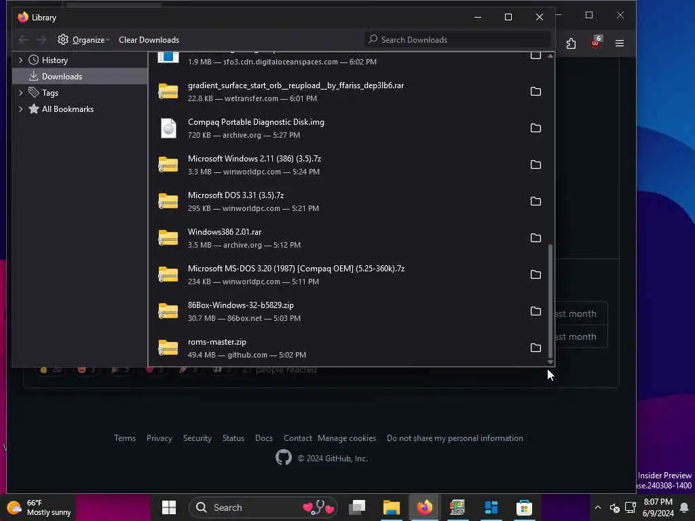
Task: Click the taskbar Search box
Action: coord(263,507)
